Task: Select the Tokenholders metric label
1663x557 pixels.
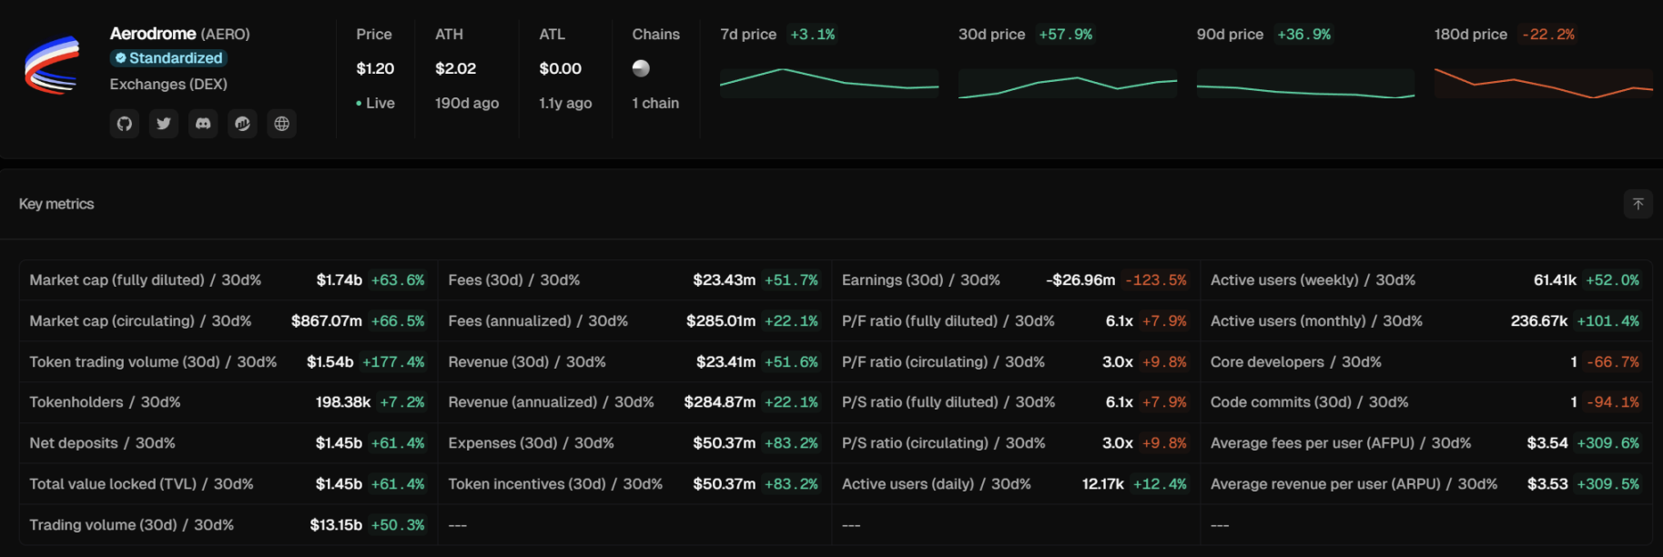Action: coord(105,402)
